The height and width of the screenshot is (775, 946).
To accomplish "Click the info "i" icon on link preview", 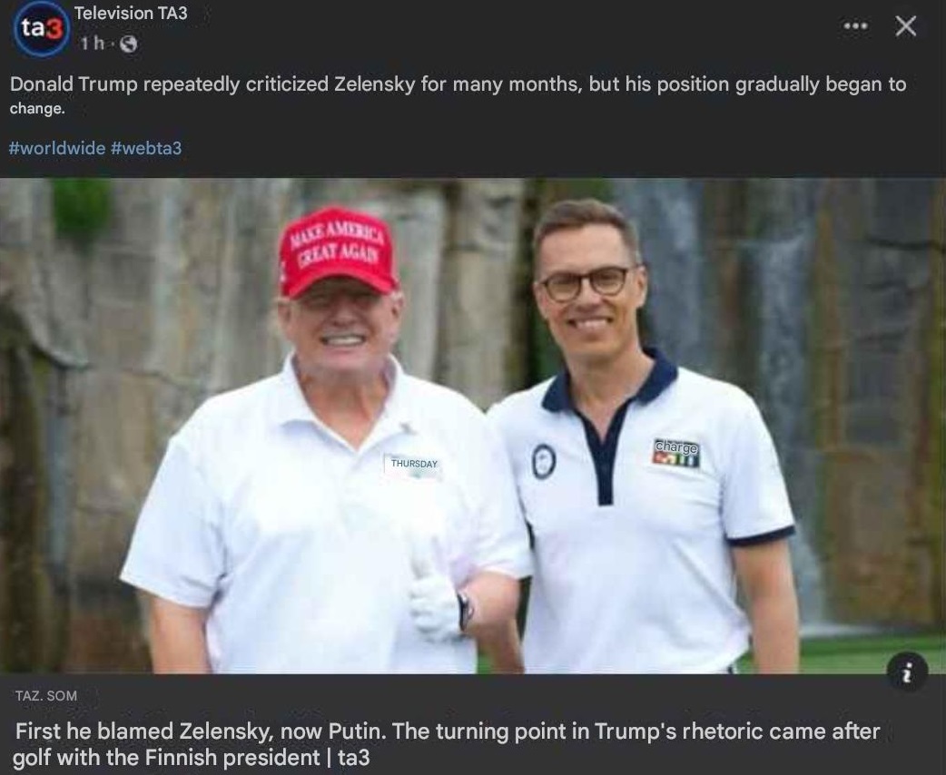I will [907, 672].
